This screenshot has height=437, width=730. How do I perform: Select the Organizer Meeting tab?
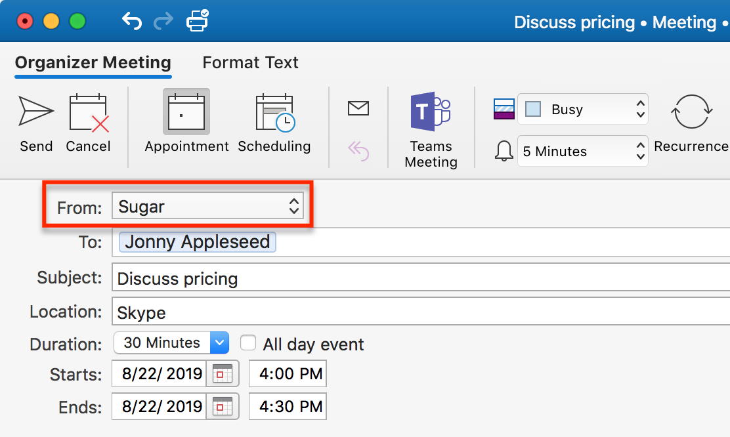click(93, 63)
